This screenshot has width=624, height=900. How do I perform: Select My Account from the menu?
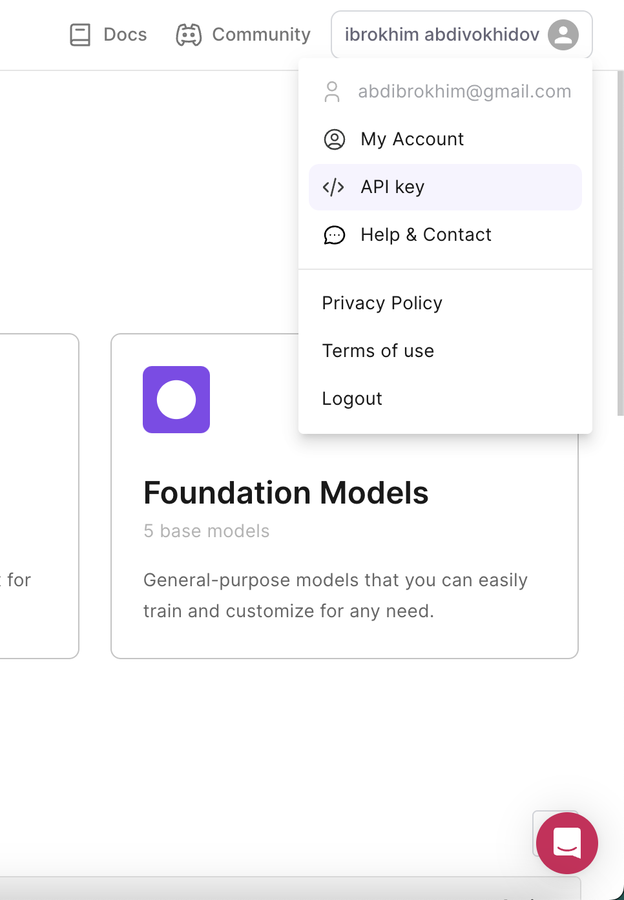point(412,139)
